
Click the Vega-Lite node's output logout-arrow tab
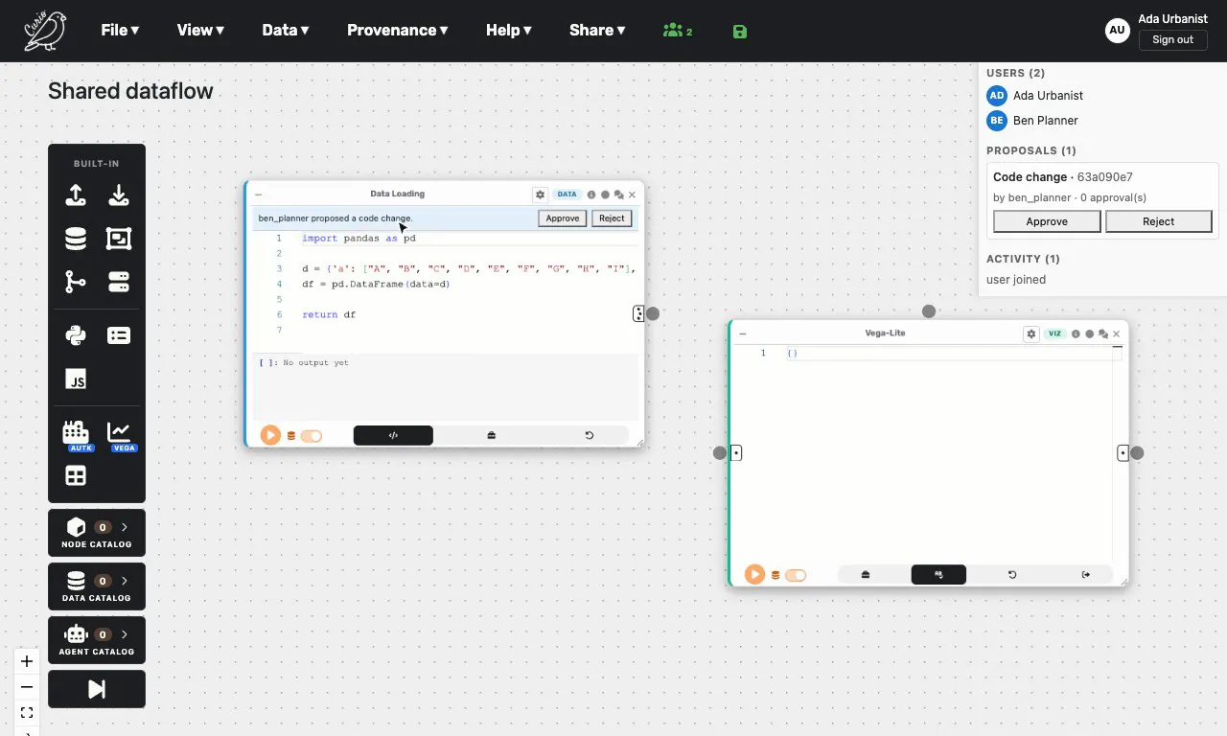[x=1085, y=575]
